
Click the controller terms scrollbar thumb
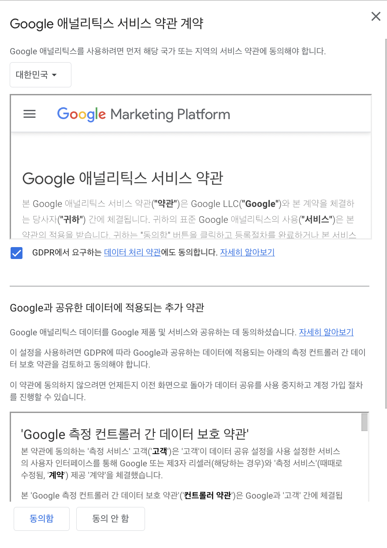365,422
